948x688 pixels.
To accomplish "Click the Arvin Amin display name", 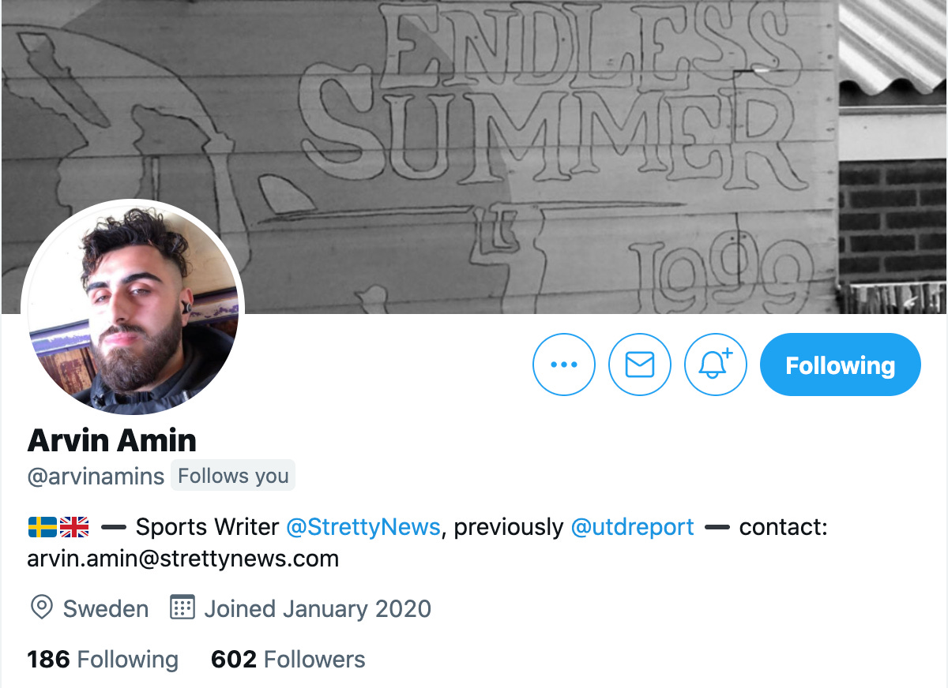I will 112,440.
